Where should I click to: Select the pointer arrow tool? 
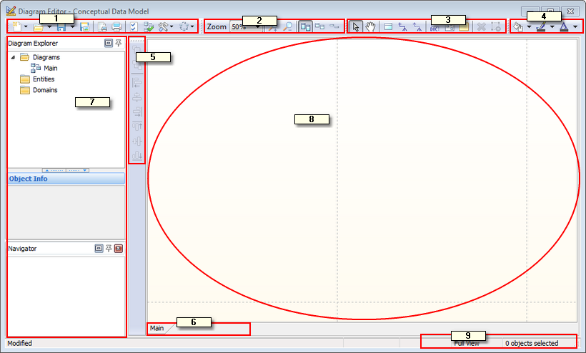pyautogui.click(x=357, y=26)
